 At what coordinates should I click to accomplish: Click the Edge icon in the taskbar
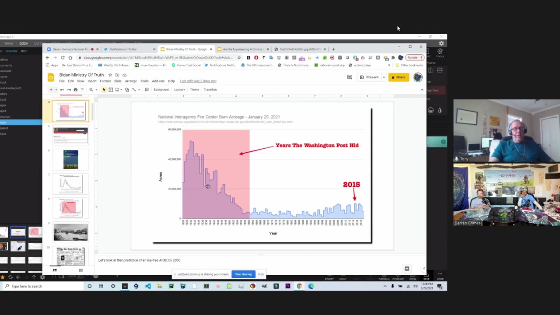click(x=311, y=286)
